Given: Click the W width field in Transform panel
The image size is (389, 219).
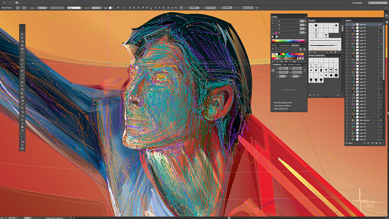Looking at the screenshot, I should pos(297,68).
